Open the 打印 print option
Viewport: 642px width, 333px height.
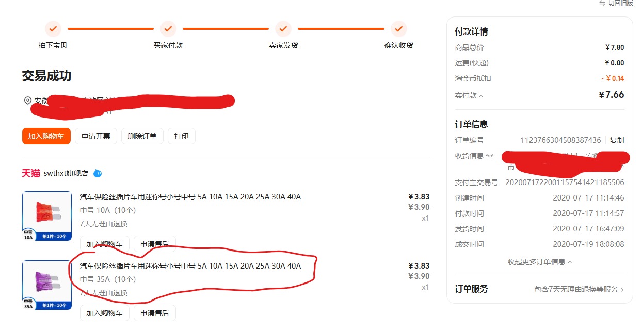181,136
